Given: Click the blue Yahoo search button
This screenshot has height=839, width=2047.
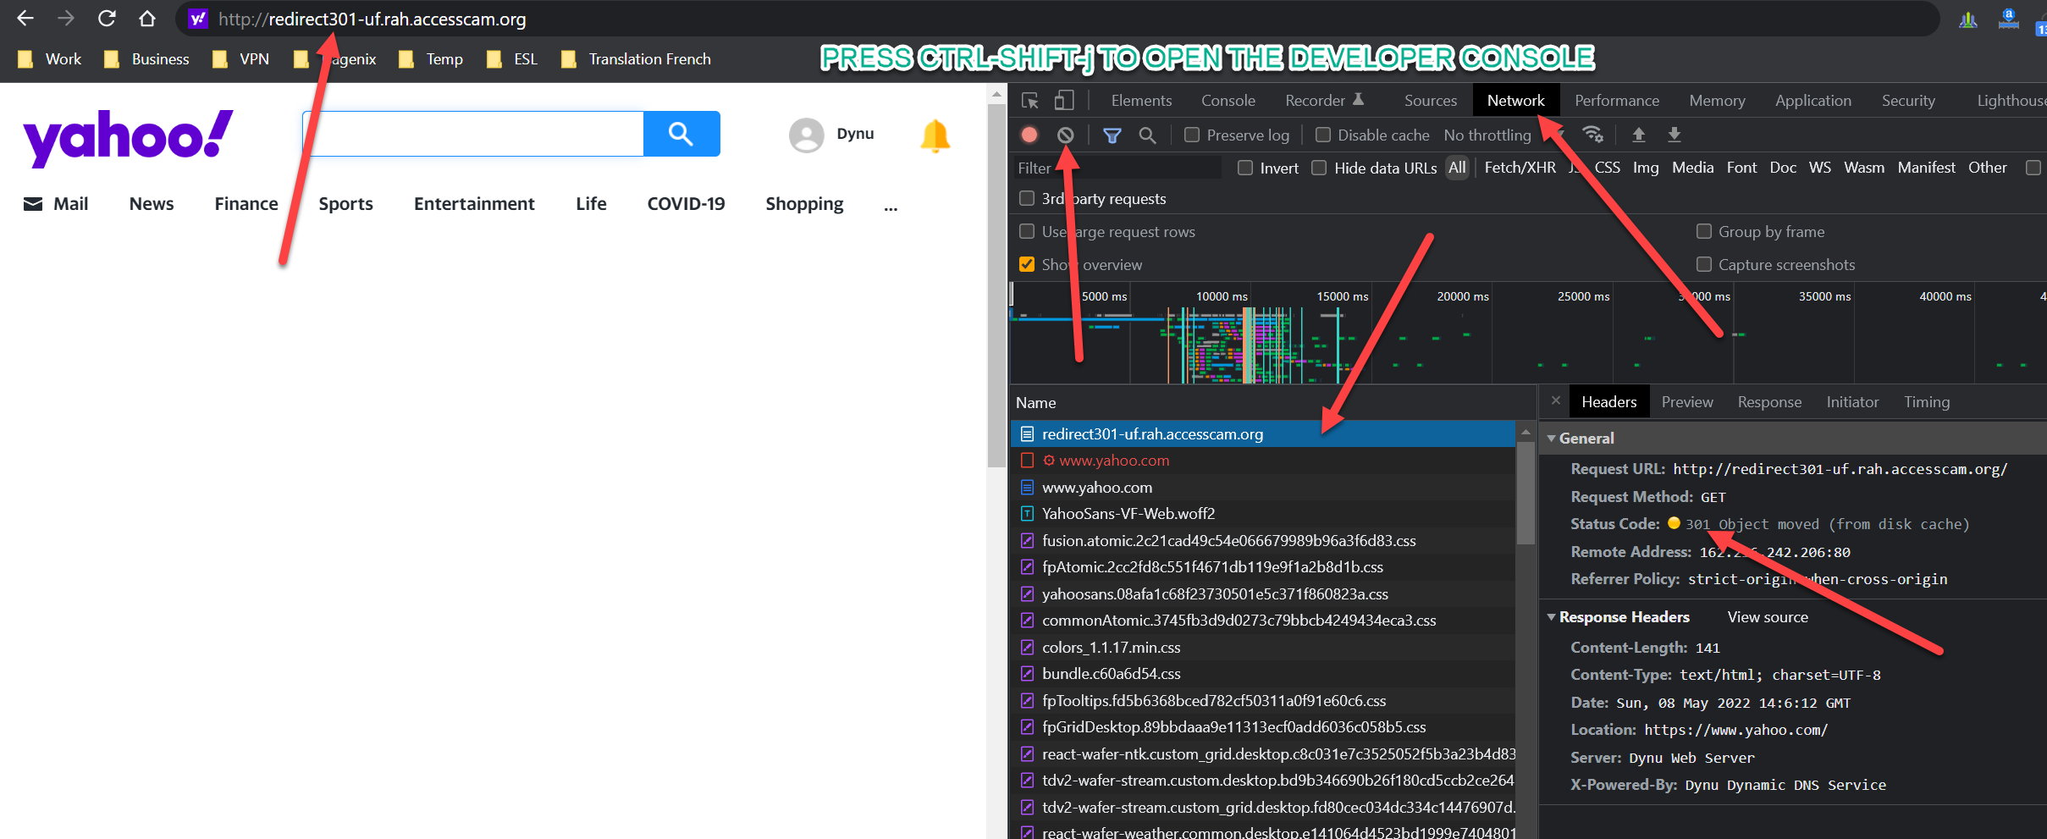Looking at the screenshot, I should pyautogui.click(x=681, y=134).
